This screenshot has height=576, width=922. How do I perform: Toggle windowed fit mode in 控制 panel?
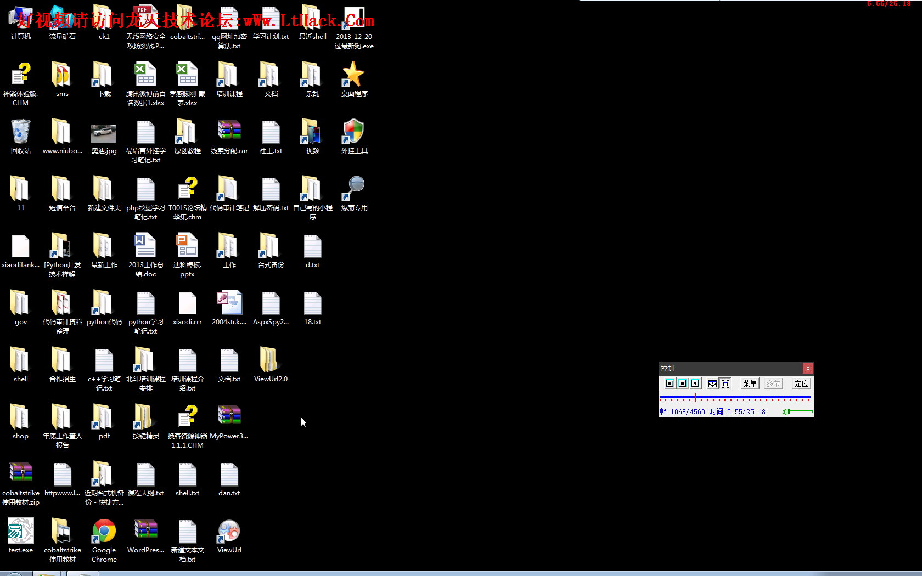(x=712, y=383)
